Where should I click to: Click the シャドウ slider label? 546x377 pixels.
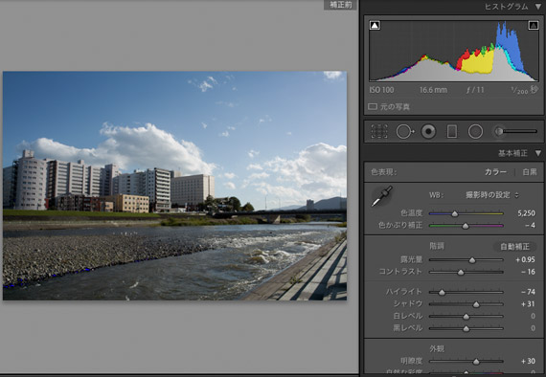pos(408,304)
